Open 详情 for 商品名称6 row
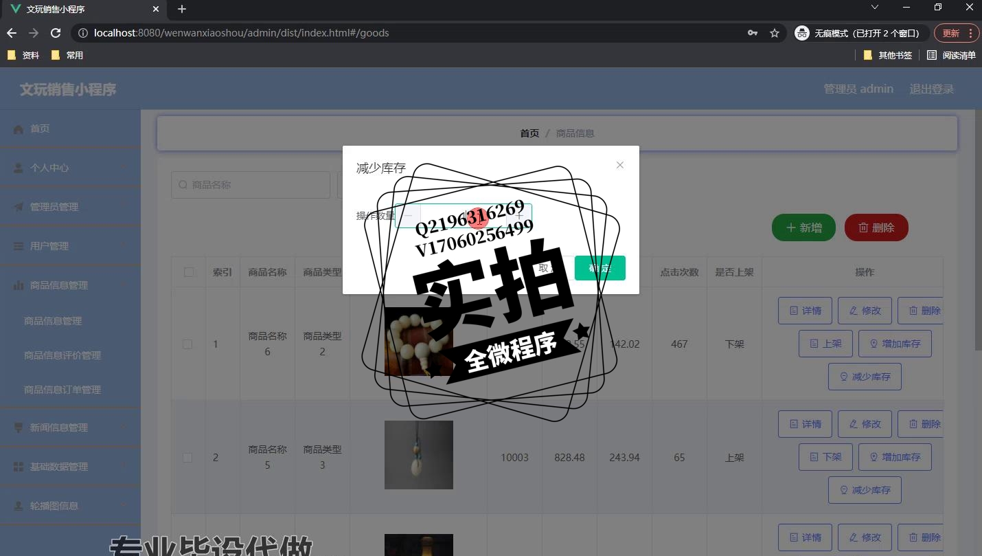 click(x=805, y=311)
